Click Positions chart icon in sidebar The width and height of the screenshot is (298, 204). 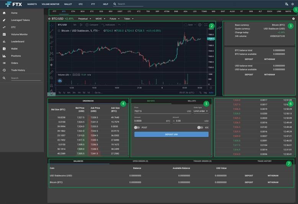click(x=4, y=56)
